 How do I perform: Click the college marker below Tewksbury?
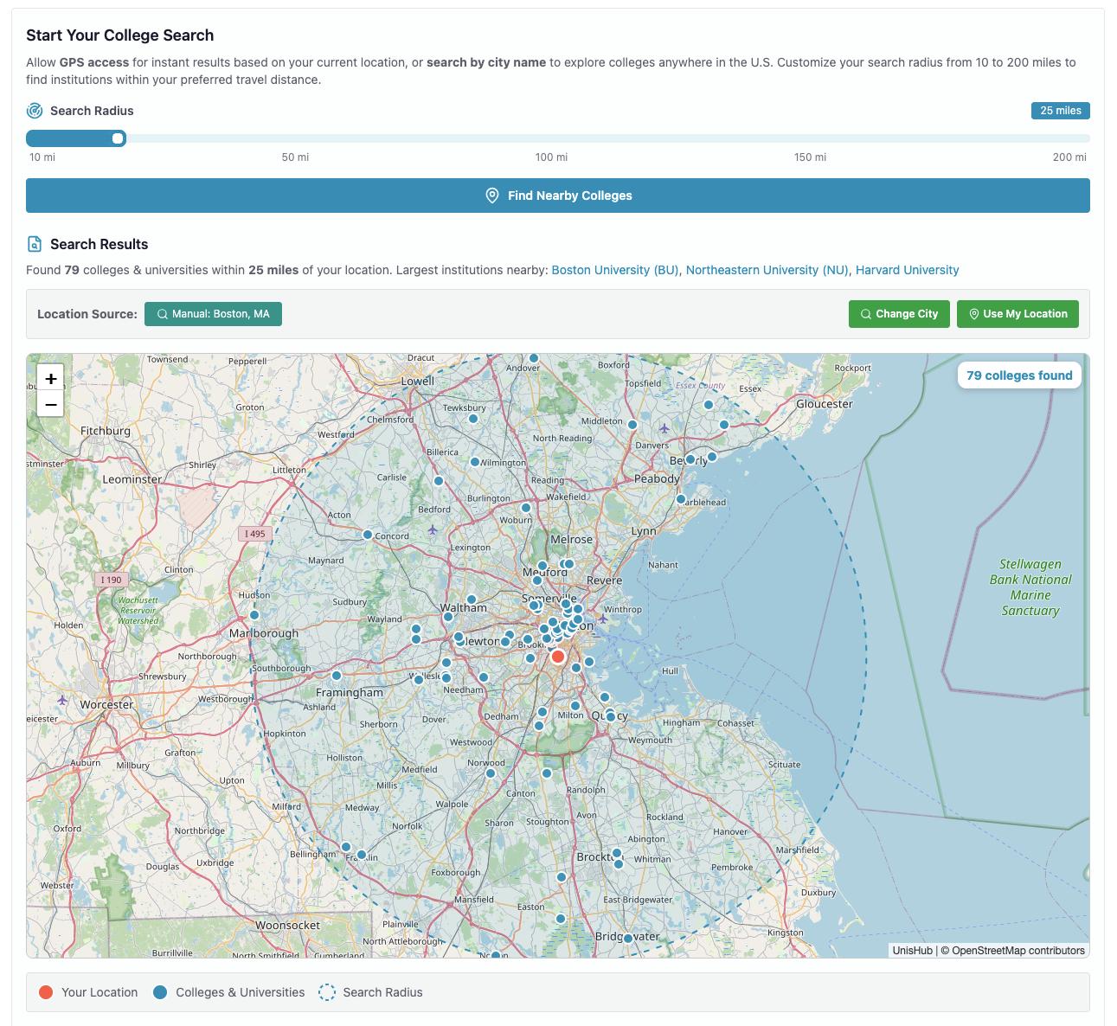[473, 419]
